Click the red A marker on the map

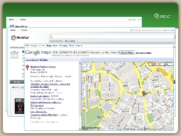[x=143, y=93]
